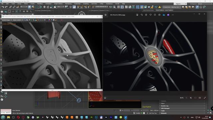This screenshot has width=213, height=120.
Task: Click the save image icon in frame buffer
Action: (27, 20)
